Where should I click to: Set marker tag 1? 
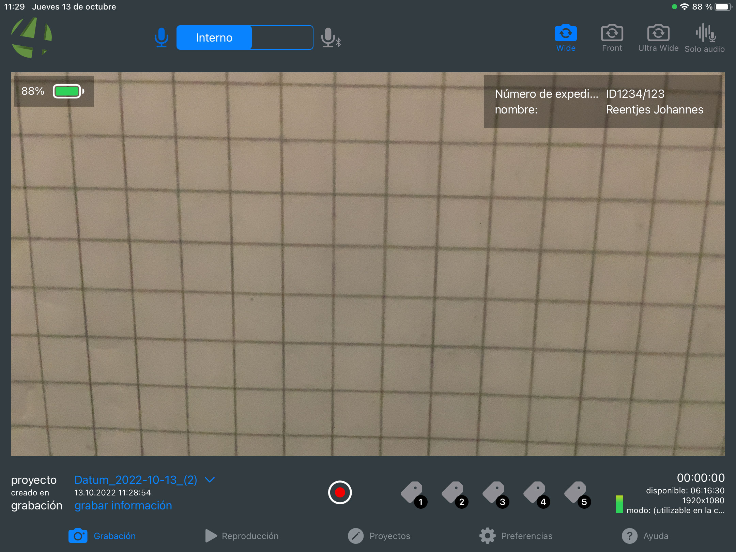(414, 495)
